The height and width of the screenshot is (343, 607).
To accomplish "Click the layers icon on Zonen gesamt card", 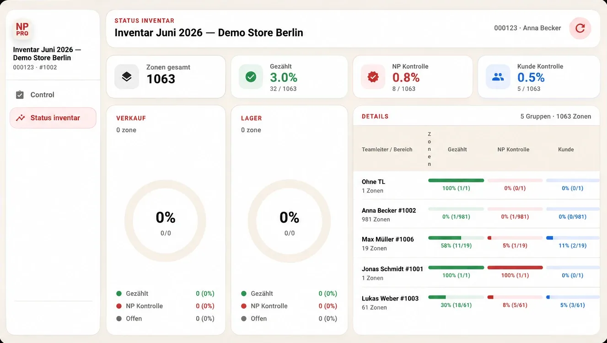I will [x=127, y=77].
